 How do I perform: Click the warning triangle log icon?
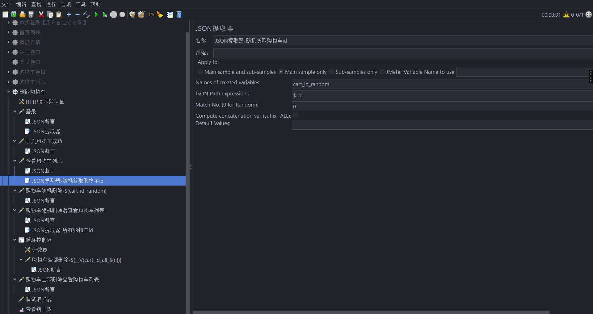[x=566, y=15]
